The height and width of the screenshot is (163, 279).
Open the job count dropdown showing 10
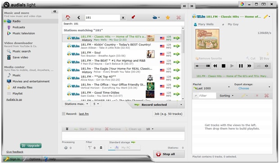click(150, 129)
